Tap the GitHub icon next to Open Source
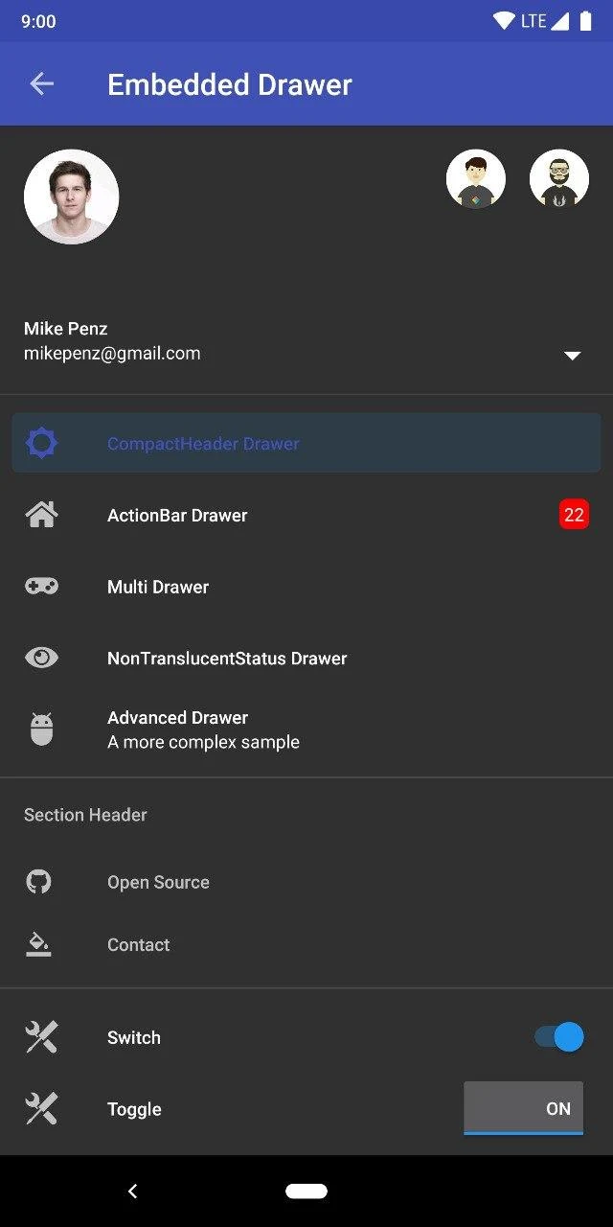The width and height of the screenshot is (613, 1227). click(38, 882)
